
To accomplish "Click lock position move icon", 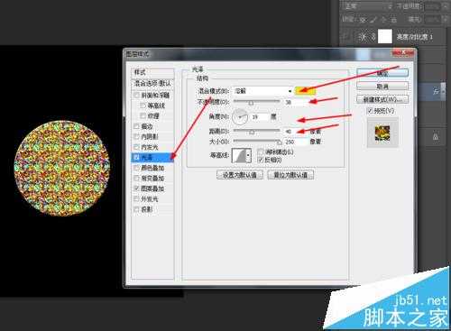I will (383, 20).
